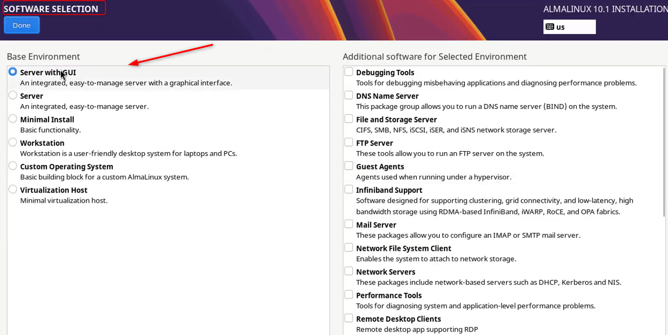Click the 'Guest Agents' label text
Viewport: 668px width, 335px height.
(x=380, y=167)
